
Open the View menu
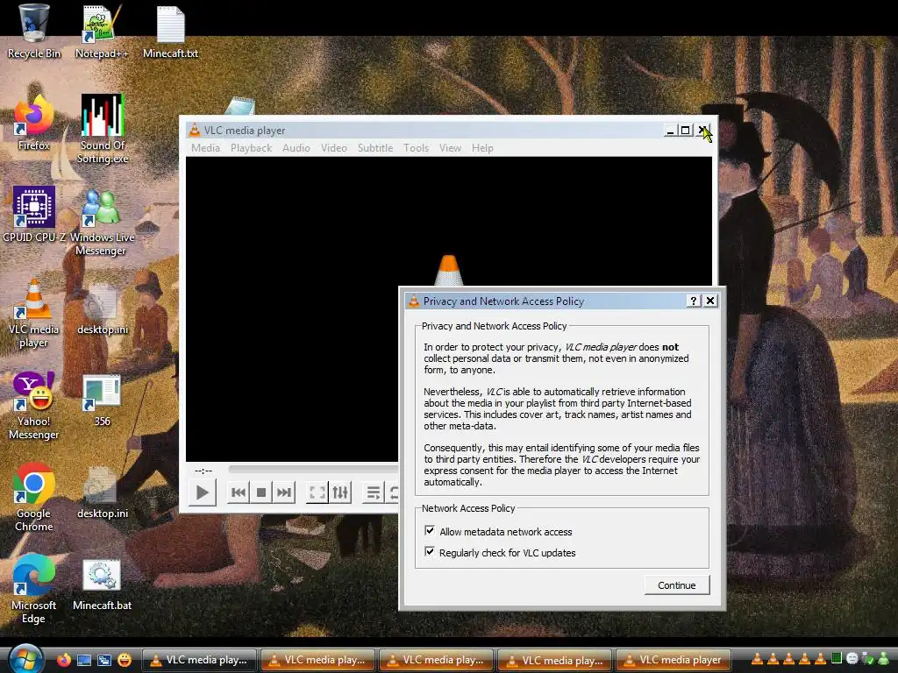tap(450, 147)
